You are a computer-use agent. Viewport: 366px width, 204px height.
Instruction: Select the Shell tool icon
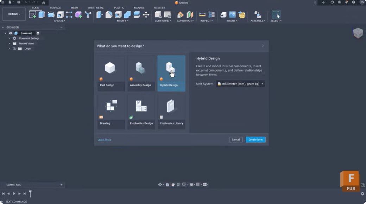[118, 15]
